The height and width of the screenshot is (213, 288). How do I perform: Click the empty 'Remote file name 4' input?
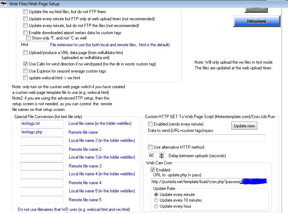tap(42, 182)
